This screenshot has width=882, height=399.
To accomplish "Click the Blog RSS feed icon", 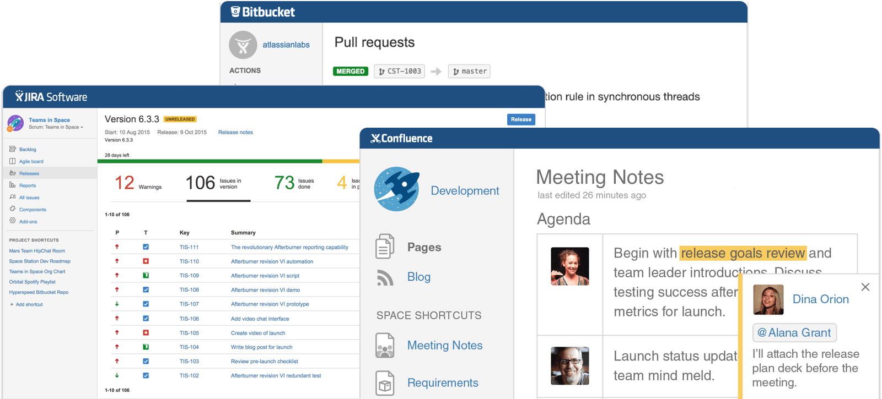I will coord(385,277).
